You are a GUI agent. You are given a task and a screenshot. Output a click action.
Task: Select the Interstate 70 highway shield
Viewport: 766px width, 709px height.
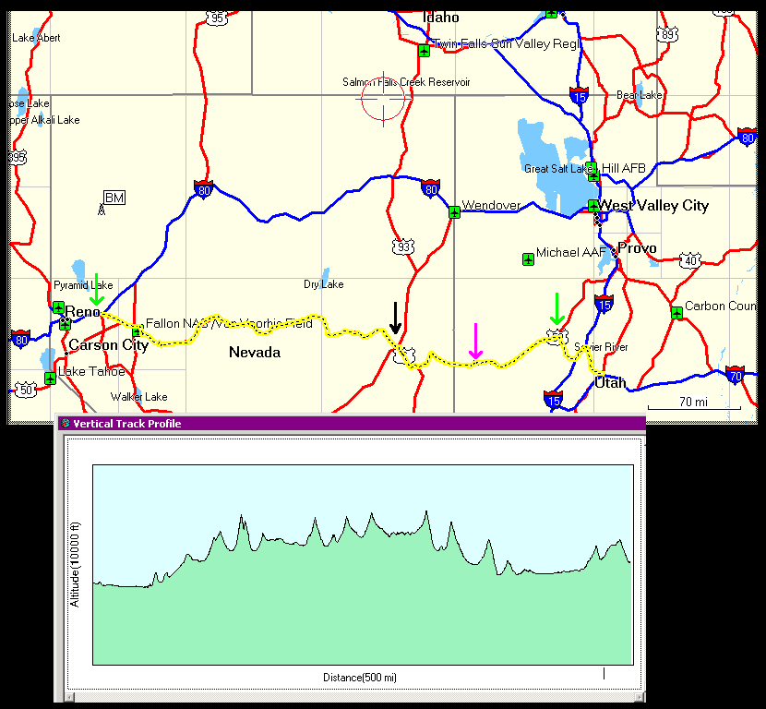click(736, 375)
